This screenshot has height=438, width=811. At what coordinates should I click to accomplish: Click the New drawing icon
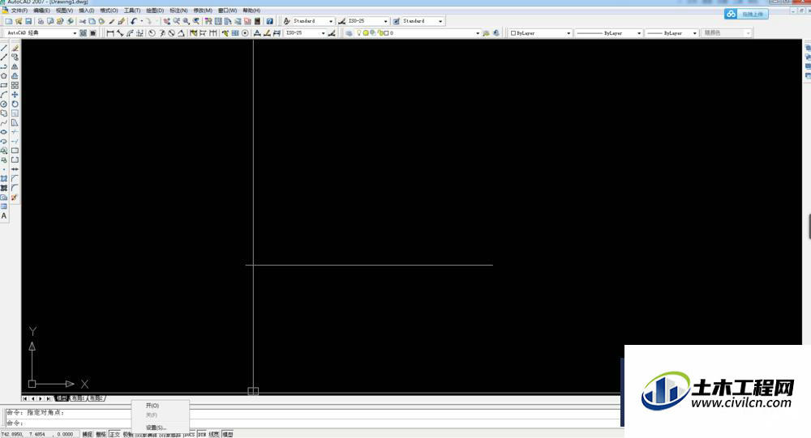[9, 21]
